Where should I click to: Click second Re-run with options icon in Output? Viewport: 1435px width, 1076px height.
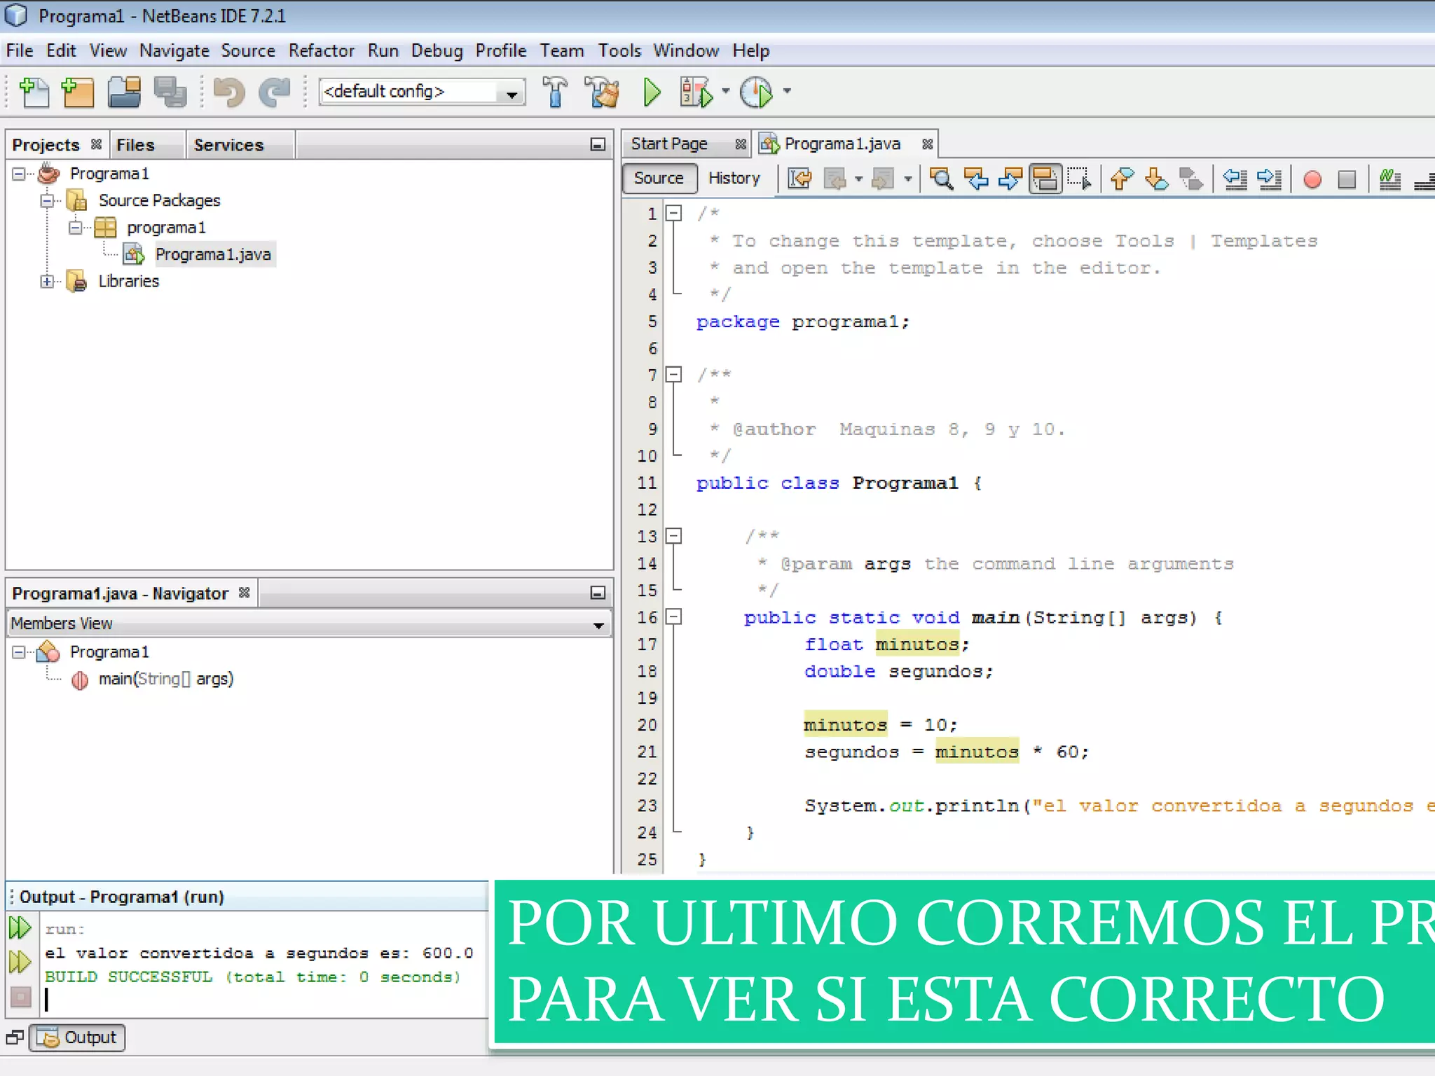[20, 962]
